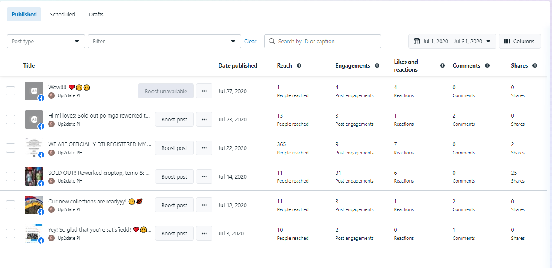Check the Jul 3 'Yey!' post checkbox
The image size is (552, 268).
coord(10,234)
